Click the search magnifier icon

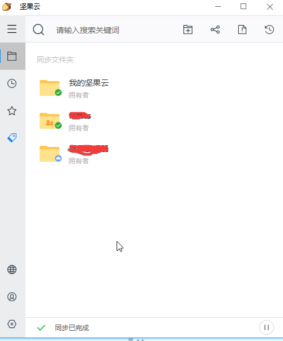(x=38, y=30)
